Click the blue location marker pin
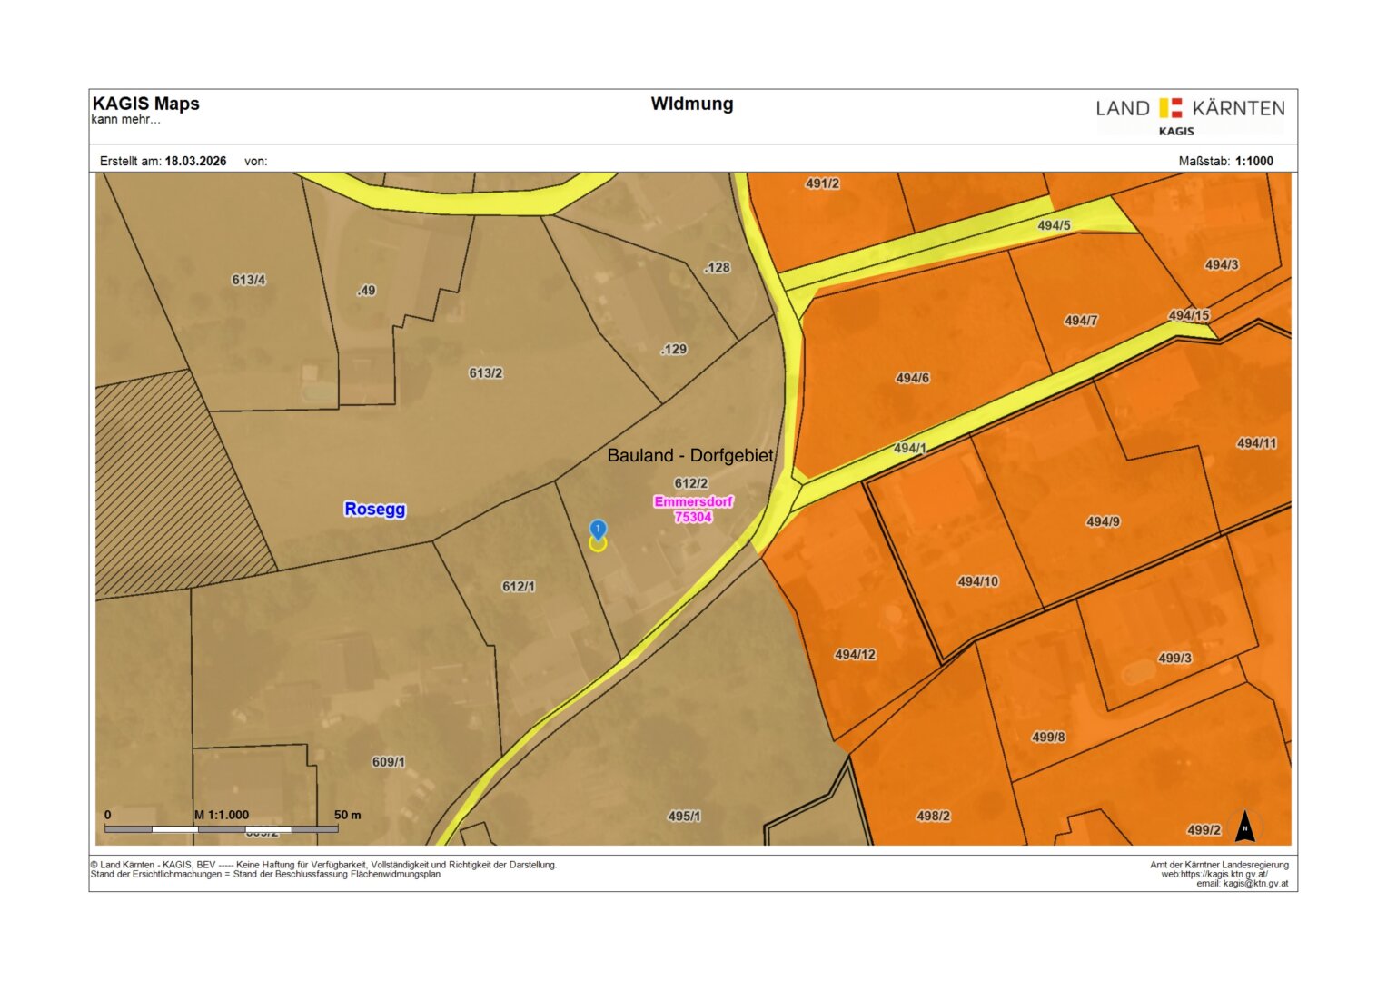1387x981 pixels. 598,530
